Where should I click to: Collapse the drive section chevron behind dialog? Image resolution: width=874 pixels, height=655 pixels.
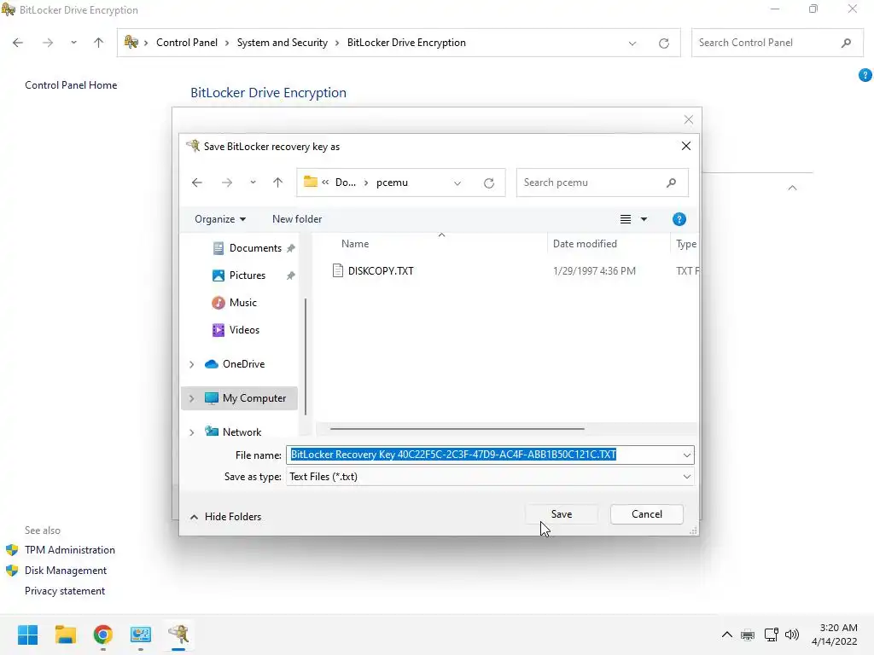792,188
